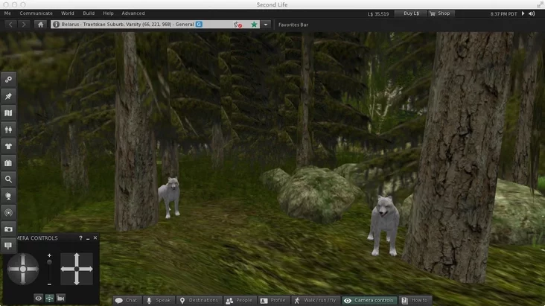The image size is (545, 306).
Task: Open the Chat toolbar button
Action: click(127, 301)
